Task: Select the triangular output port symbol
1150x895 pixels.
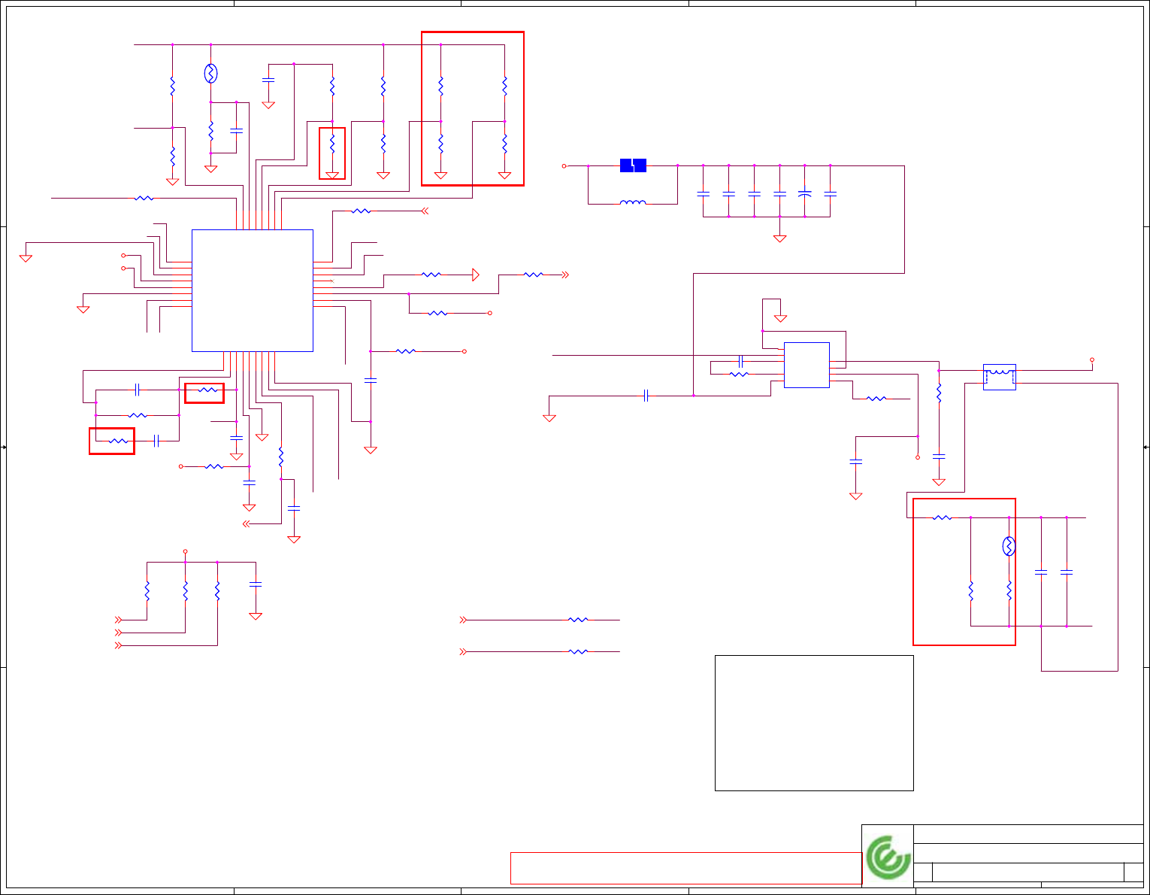Action: pyautogui.click(x=476, y=275)
